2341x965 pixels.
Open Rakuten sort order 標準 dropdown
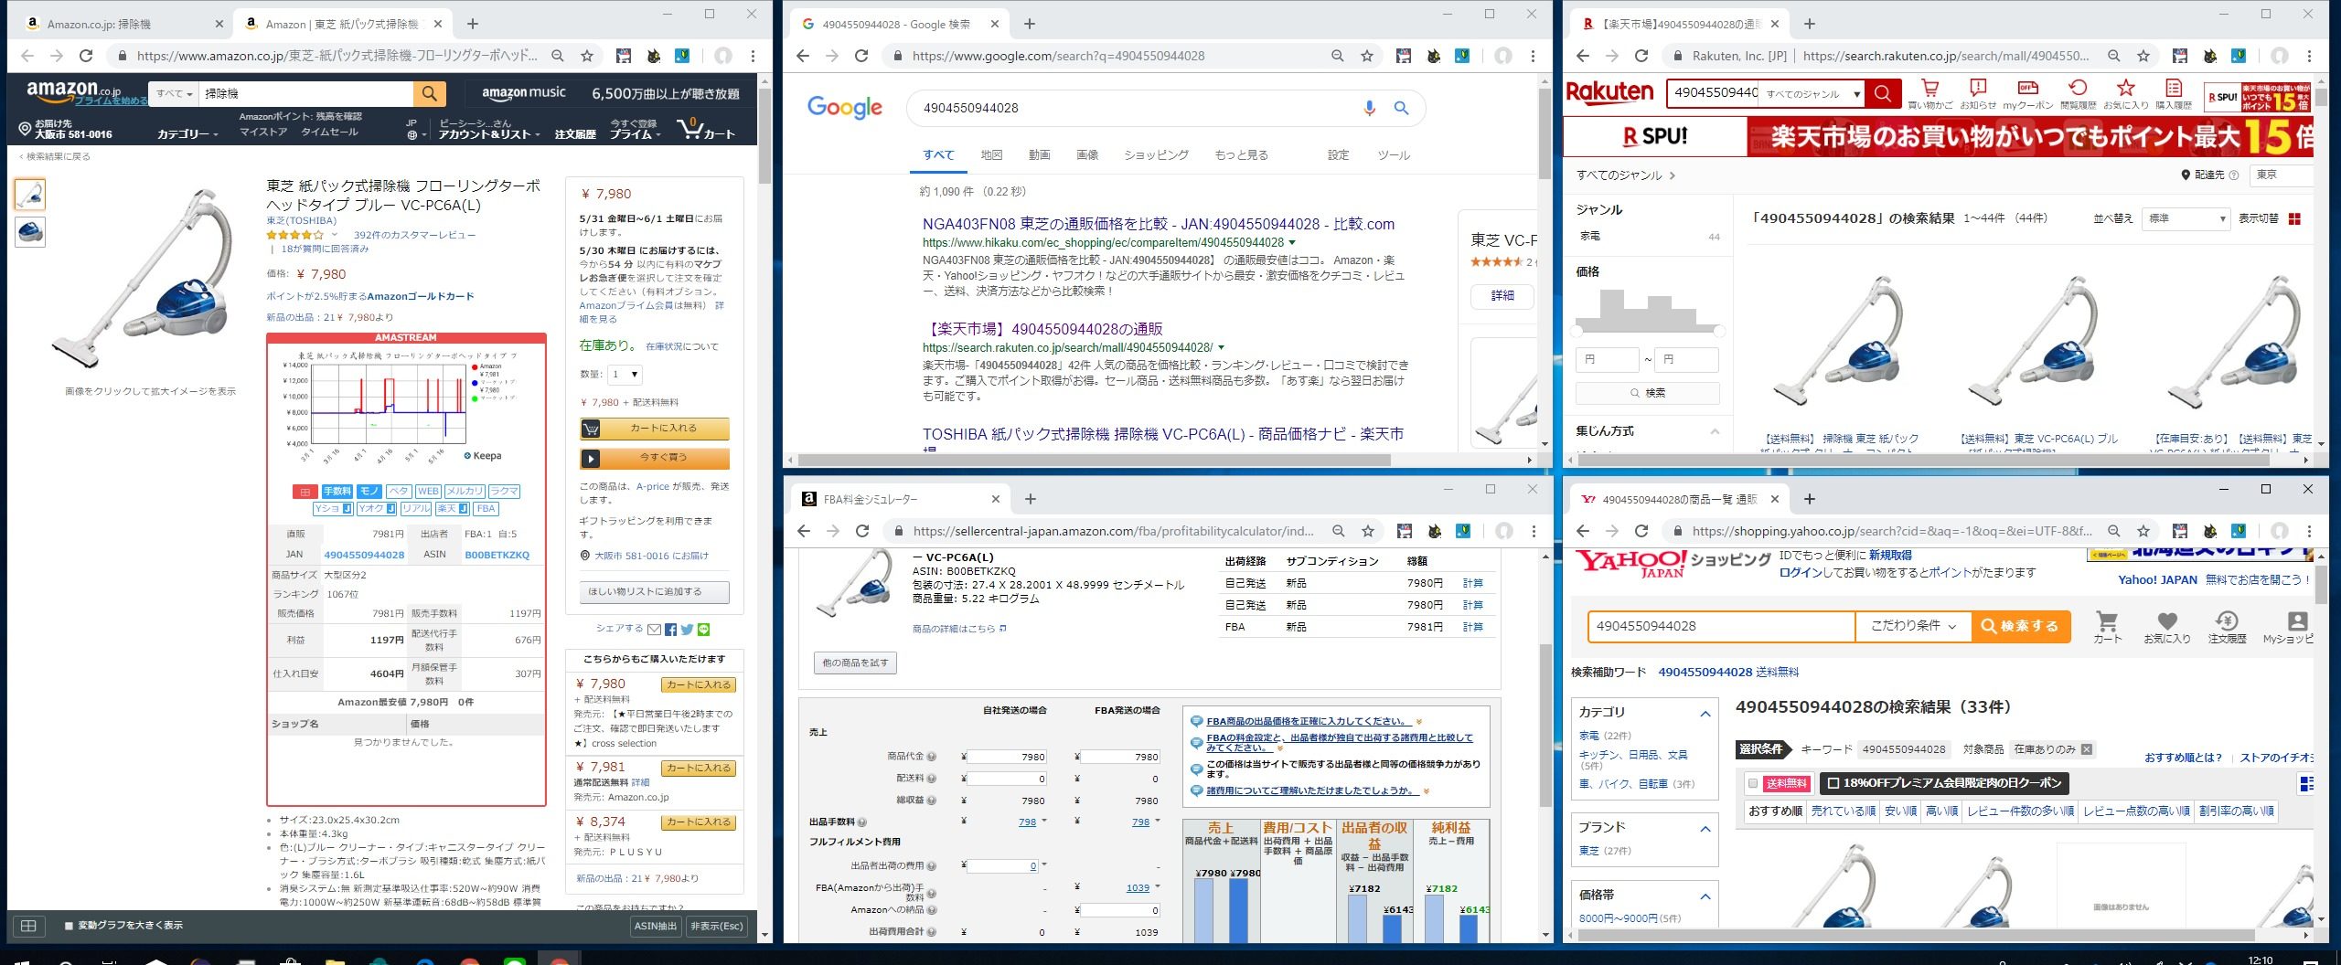coord(2186,219)
